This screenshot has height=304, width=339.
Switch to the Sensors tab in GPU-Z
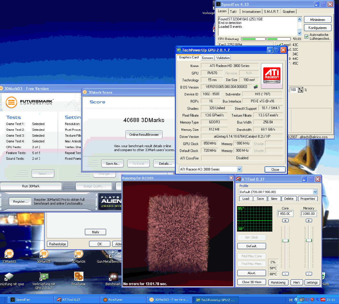(x=207, y=58)
